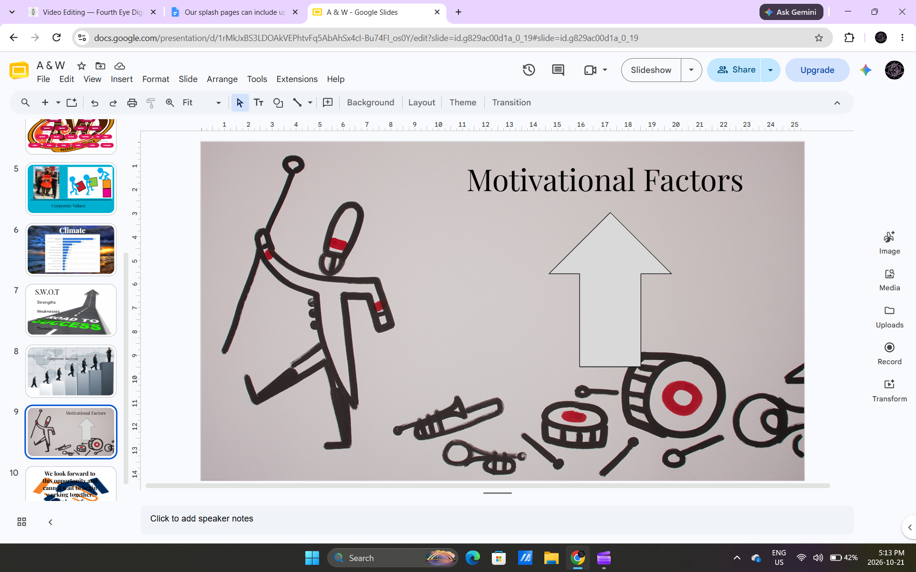Expand Share options dropdown arrow

pyautogui.click(x=770, y=70)
